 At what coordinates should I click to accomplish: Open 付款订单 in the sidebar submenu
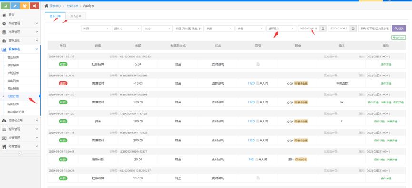13,96
